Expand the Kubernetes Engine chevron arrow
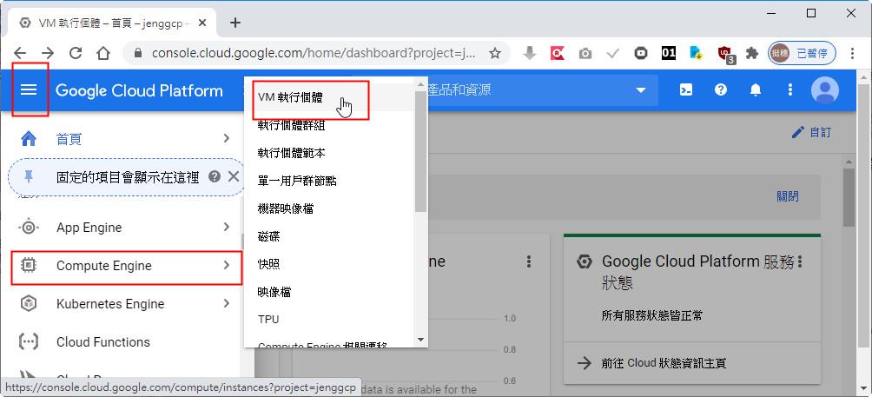This screenshot has height=397, width=872. click(227, 303)
